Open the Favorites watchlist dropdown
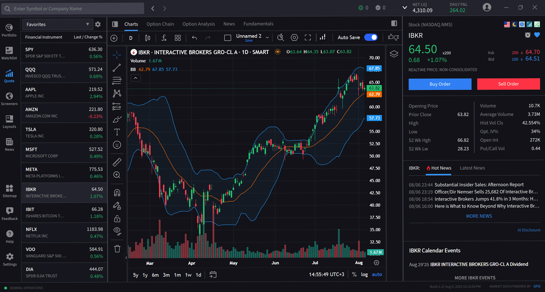This screenshot has width=545, height=292. 57,24
